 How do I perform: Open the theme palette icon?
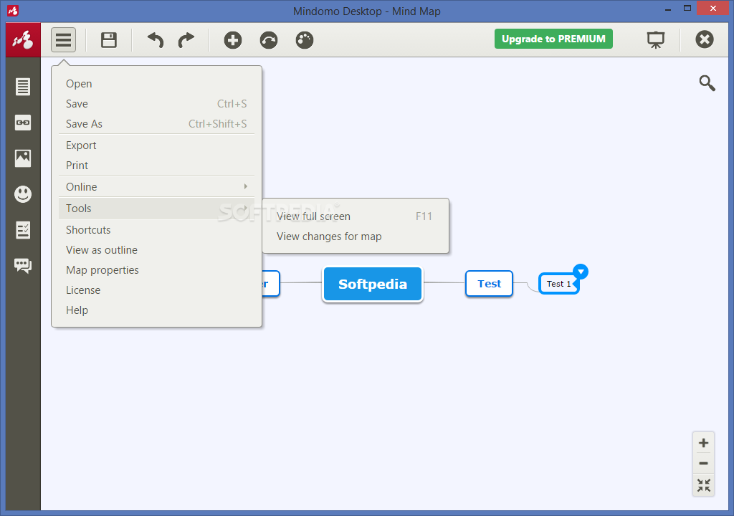point(304,40)
